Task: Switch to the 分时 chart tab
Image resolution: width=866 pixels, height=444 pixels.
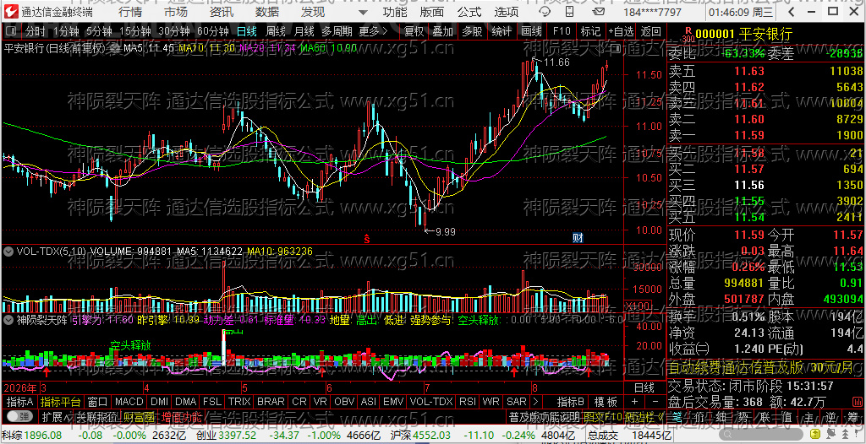Action: coord(36,31)
